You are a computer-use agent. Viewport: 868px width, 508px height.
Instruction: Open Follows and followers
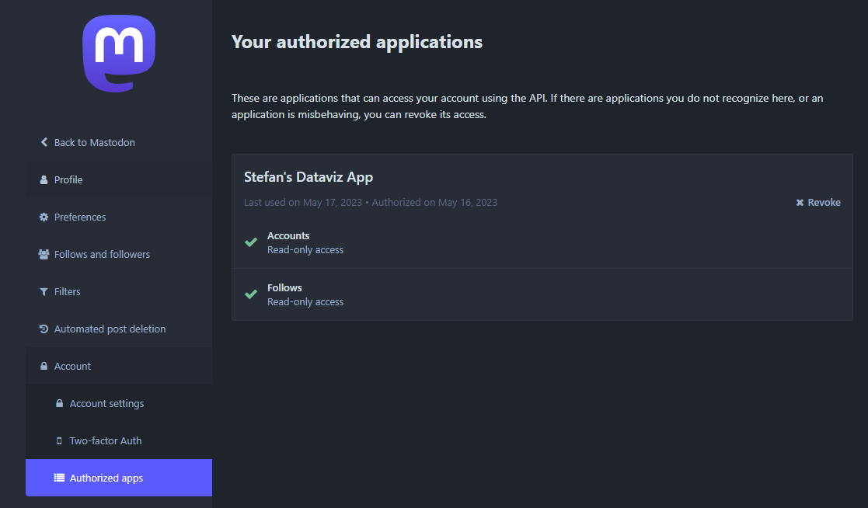[x=119, y=254]
